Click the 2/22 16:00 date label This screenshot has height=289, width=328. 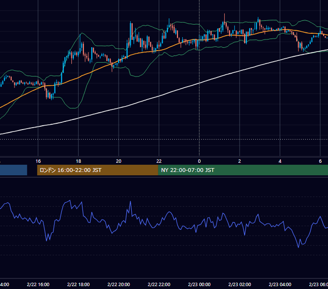pos(38,284)
